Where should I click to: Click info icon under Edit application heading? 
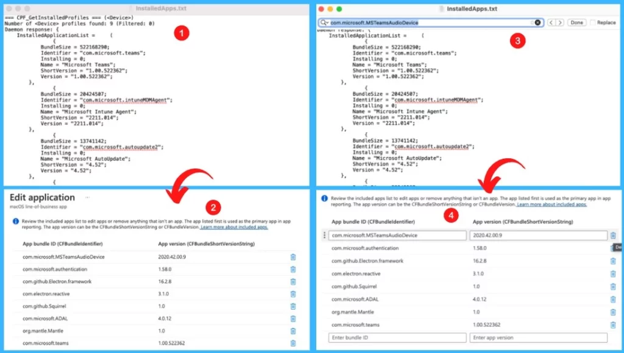[x=15, y=222]
